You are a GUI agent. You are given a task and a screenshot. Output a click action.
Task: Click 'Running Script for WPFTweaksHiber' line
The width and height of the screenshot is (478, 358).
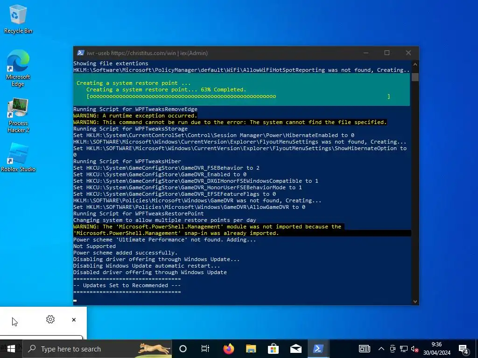tap(127, 161)
